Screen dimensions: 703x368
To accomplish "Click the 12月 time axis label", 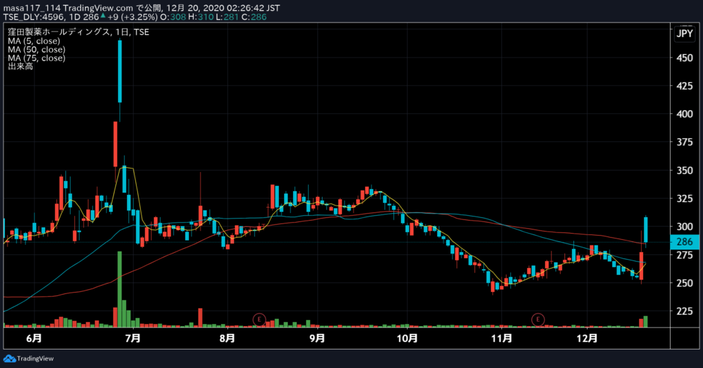I will pos(587,338).
